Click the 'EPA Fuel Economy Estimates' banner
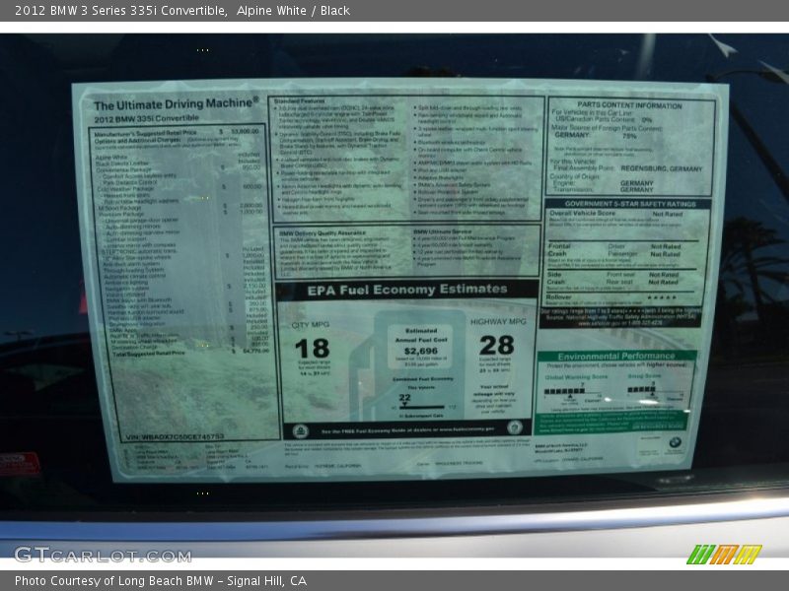The width and height of the screenshot is (789, 591). coord(407,290)
